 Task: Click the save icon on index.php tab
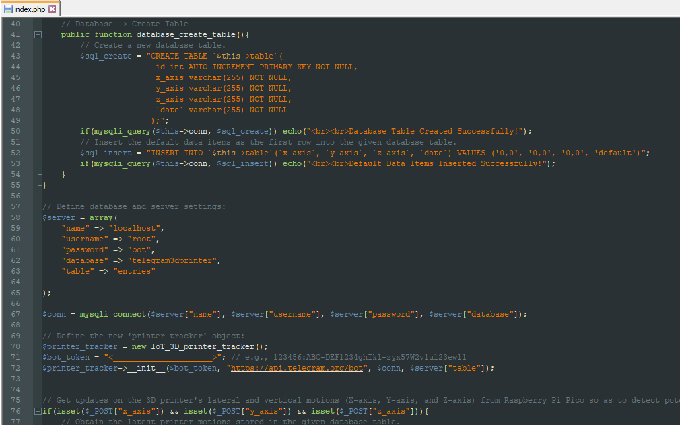click(8, 9)
